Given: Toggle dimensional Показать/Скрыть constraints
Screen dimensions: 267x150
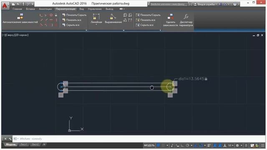Looking at the screenshot, I should pyautogui.click(x=148, y=15).
